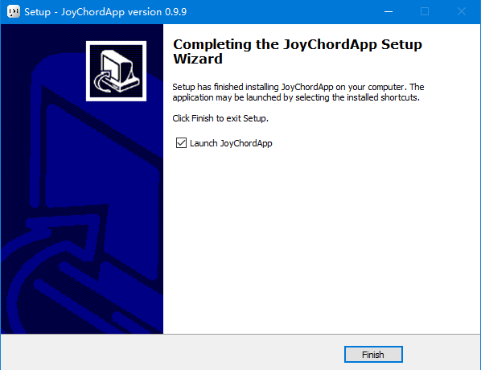Click the Finish button

[x=373, y=355]
